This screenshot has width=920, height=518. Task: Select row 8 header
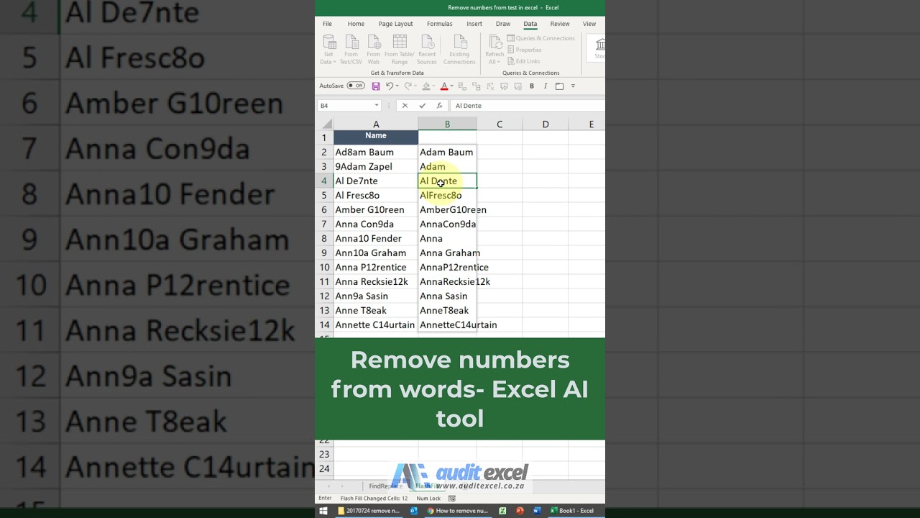coord(324,238)
